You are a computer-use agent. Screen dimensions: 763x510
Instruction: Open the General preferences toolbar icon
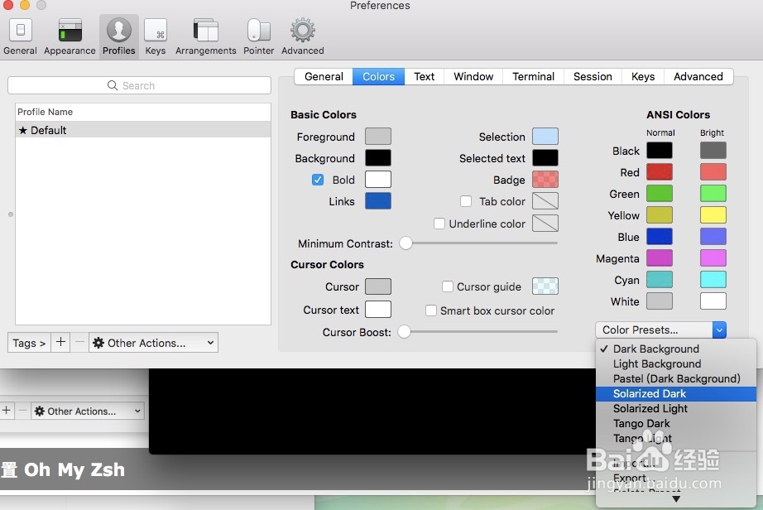(x=21, y=36)
